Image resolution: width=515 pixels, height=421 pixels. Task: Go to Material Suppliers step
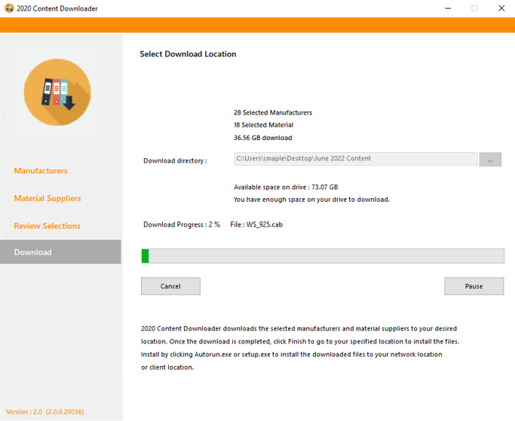(x=48, y=198)
